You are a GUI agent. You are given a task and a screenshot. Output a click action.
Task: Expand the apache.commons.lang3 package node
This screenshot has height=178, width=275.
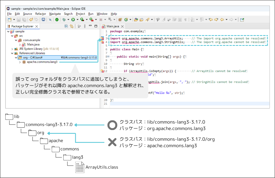20,62
